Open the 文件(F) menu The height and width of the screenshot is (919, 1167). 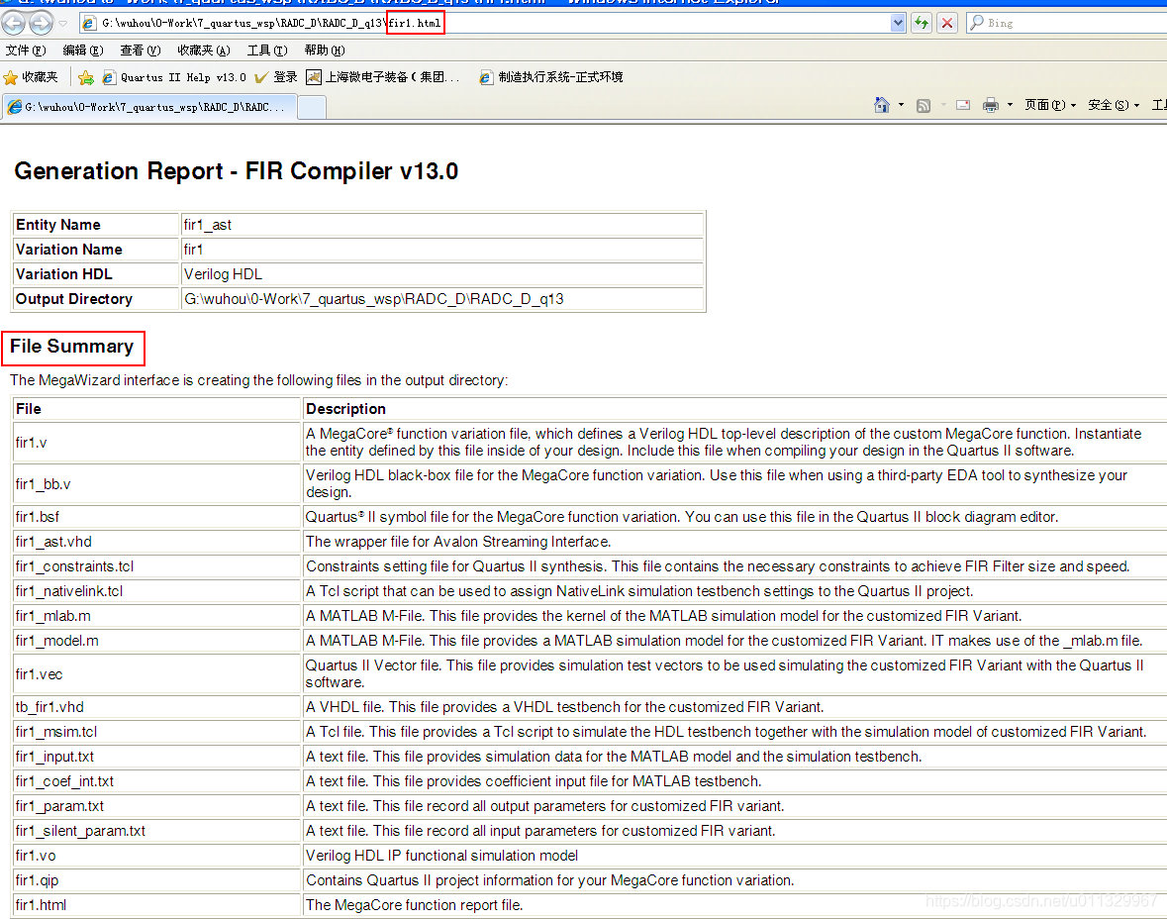point(26,50)
